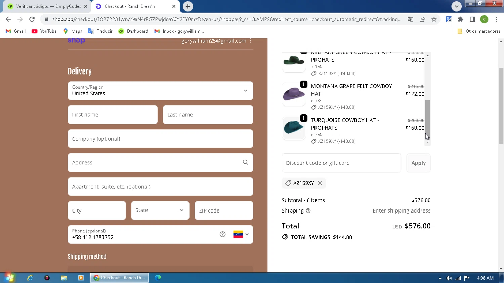Image resolution: width=504 pixels, height=283 pixels.
Task: Bookmark this page with the star icon
Action: coord(434,19)
